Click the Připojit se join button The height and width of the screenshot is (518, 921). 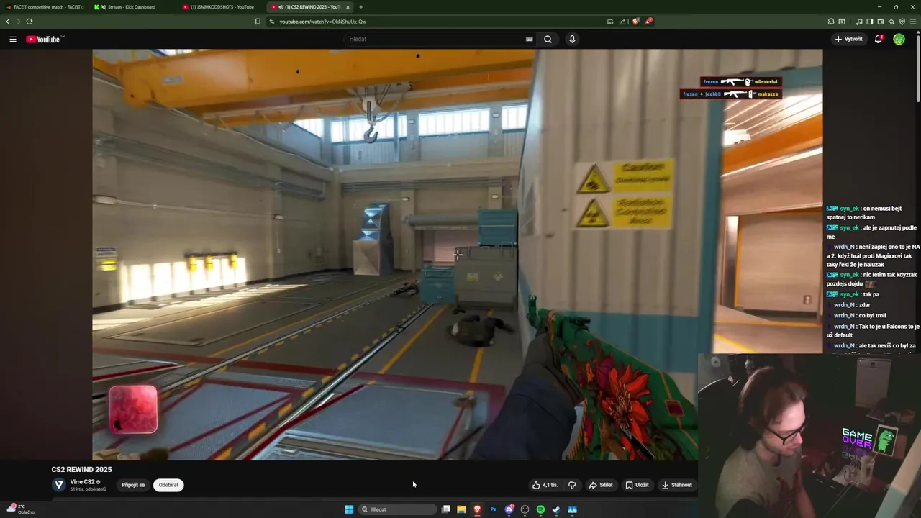point(133,485)
